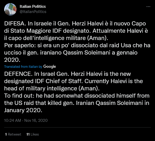Viewport: 155px width, 141px height.
Task: Click the 'Translated from Italian by' link
Action: coord(23,67)
